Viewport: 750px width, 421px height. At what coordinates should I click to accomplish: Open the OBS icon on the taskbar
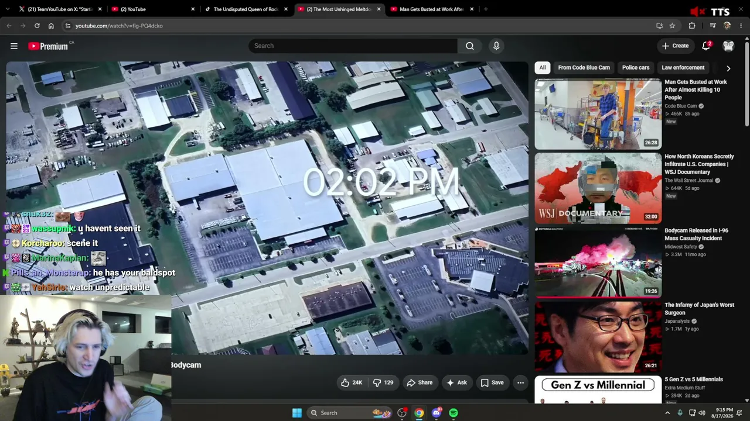coord(402,413)
